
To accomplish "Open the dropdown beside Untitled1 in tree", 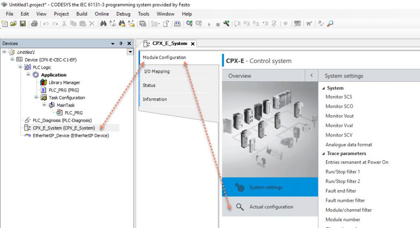I will (130, 52).
